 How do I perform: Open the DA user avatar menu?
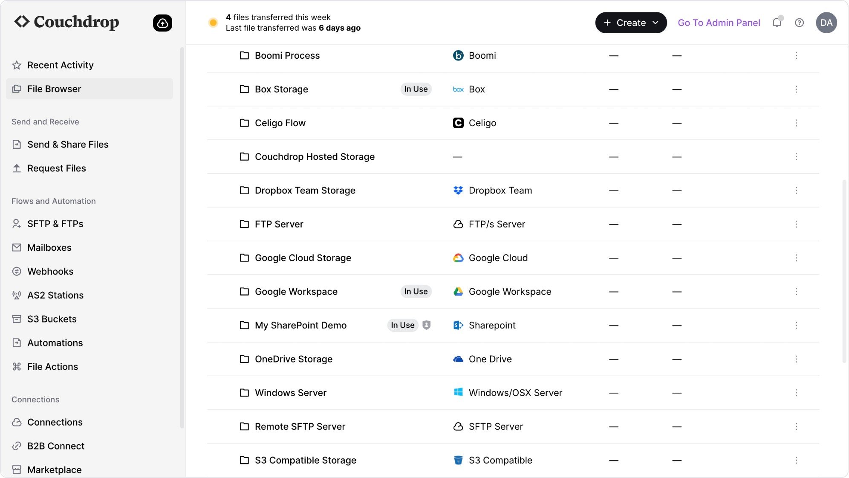coord(826,23)
